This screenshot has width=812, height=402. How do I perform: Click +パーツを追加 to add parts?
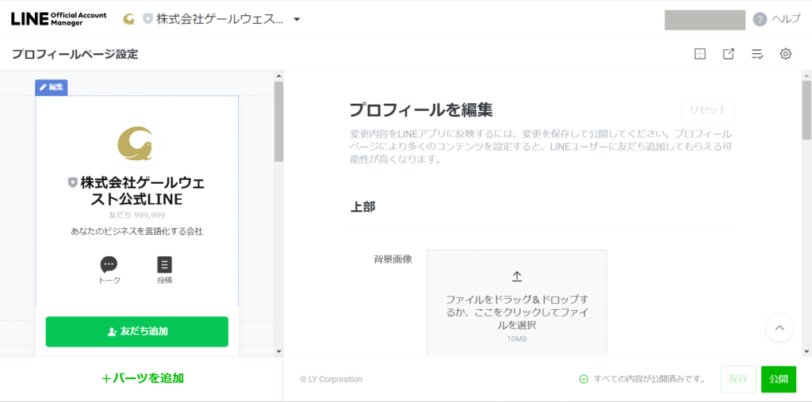pyautogui.click(x=143, y=378)
